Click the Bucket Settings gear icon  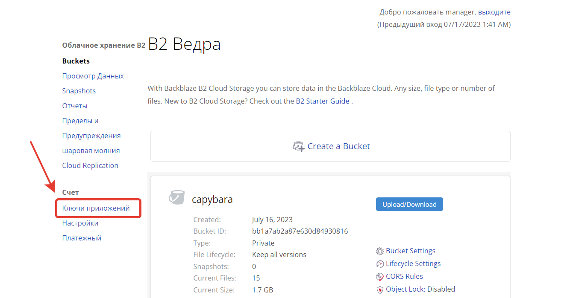(x=380, y=251)
